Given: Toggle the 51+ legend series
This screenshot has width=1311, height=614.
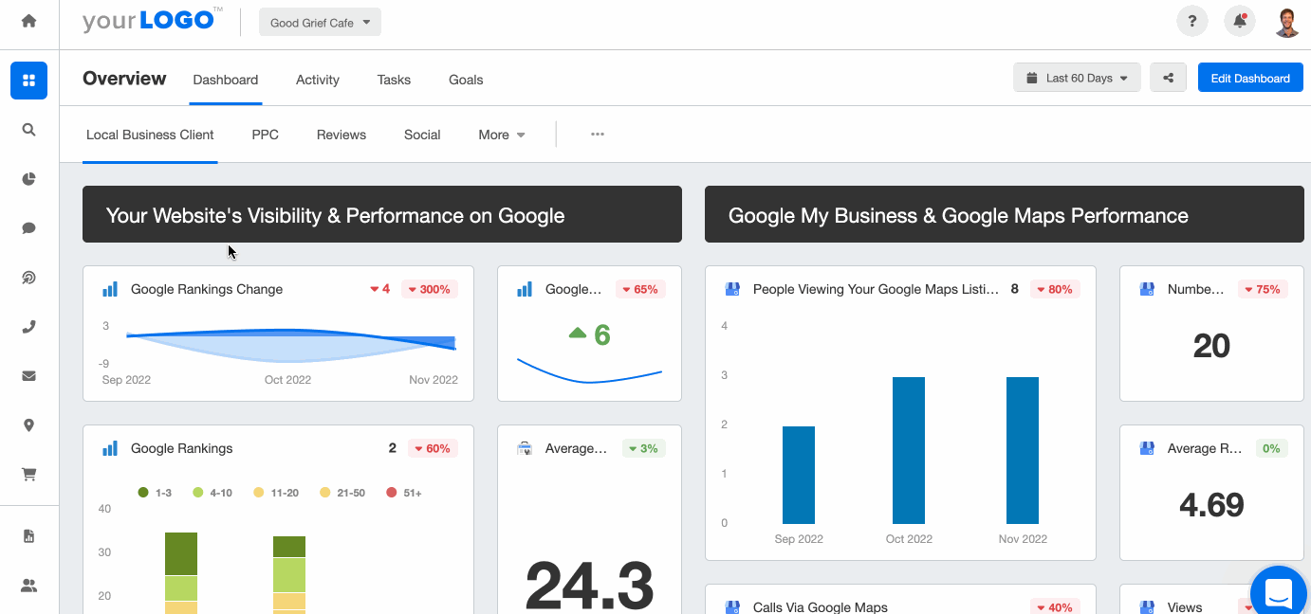Looking at the screenshot, I should click(x=404, y=493).
